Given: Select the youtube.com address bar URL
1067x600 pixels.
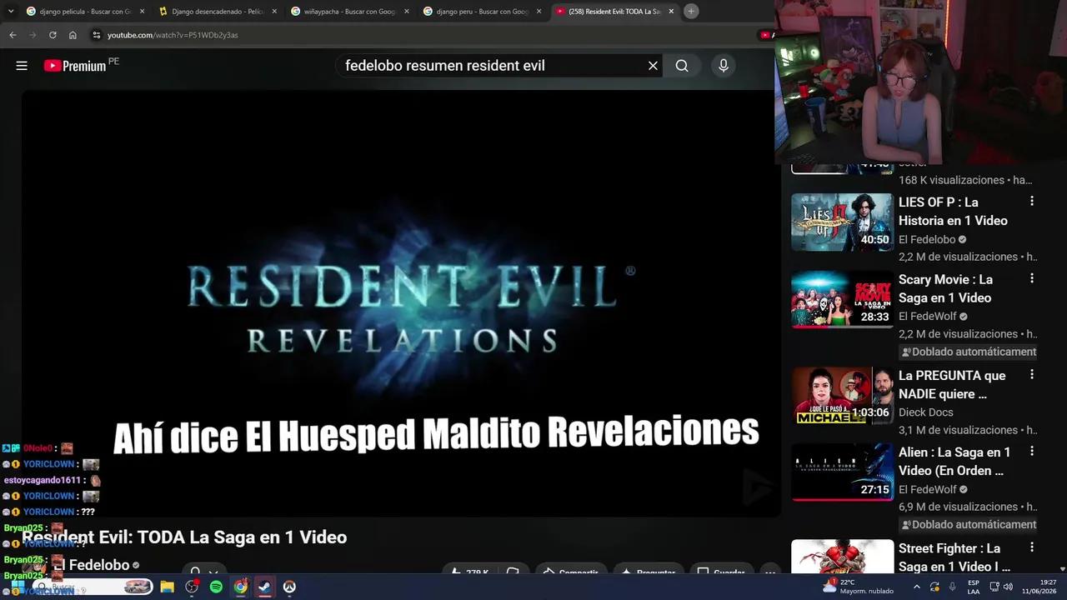Looking at the screenshot, I should point(173,35).
